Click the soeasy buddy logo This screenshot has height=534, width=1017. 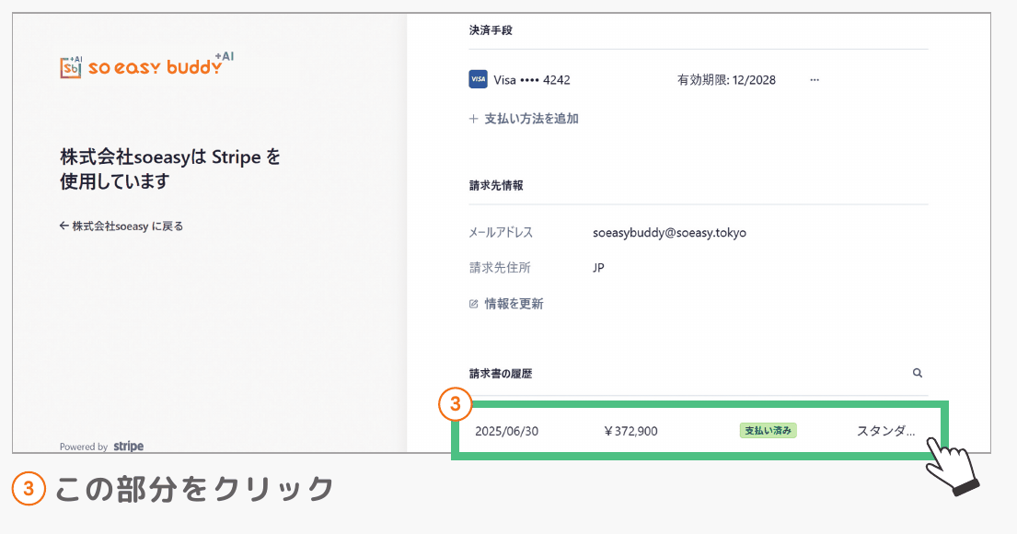tap(146, 64)
